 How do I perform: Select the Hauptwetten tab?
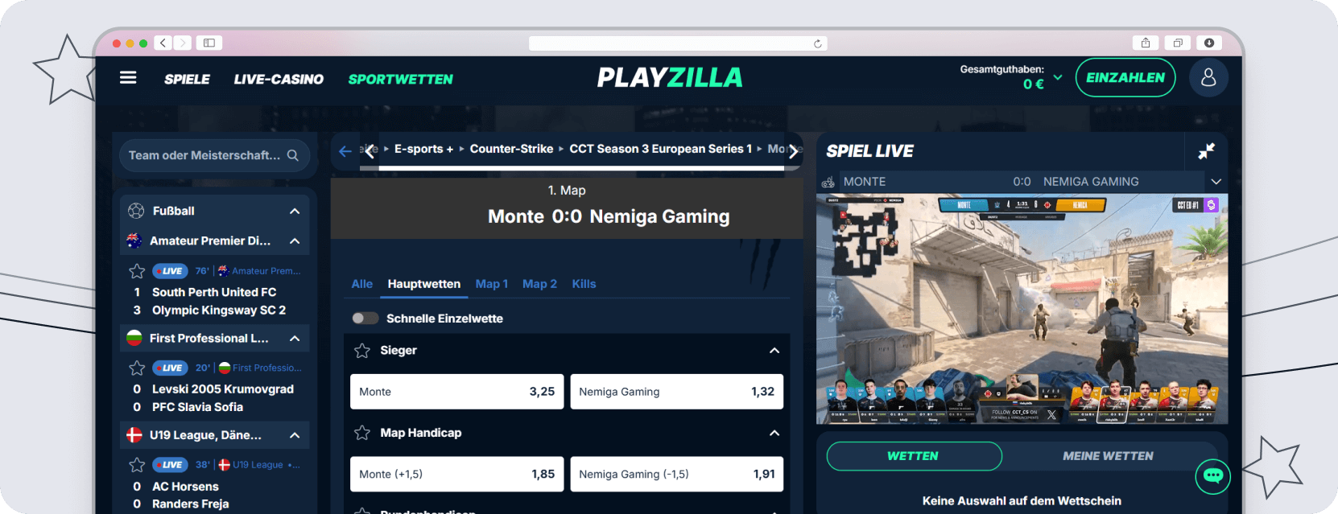pyautogui.click(x=424, y=284)
